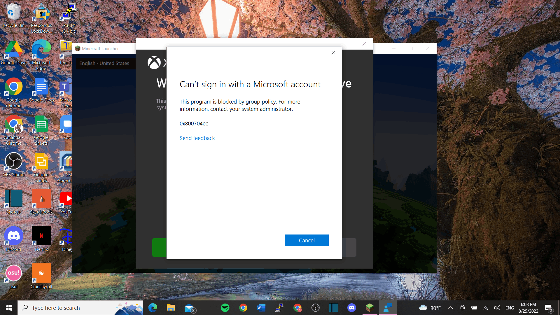This screenshot has width=560, height=315.
Task: Open Microsoft Edge from taskbar
Action: (x=153, y=308)
